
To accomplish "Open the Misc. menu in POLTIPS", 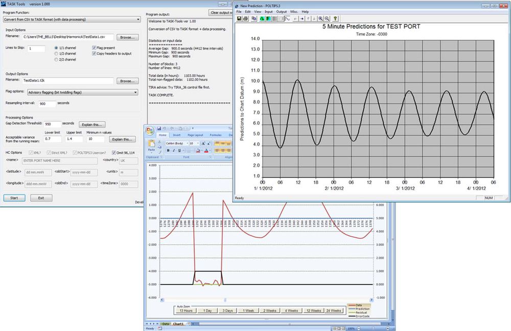I will tap(294, 12).
